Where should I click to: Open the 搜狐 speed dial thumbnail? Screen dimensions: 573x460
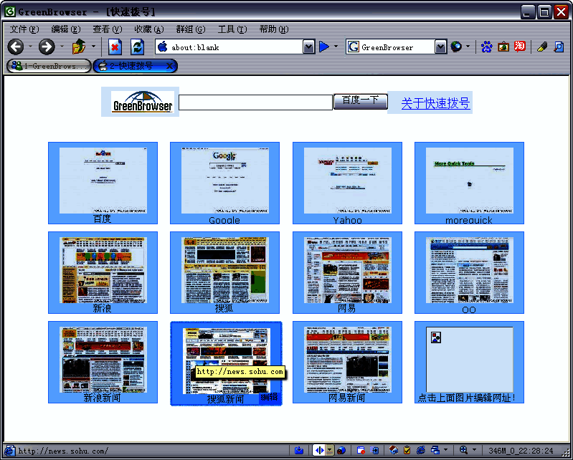(x=224, y=270)
